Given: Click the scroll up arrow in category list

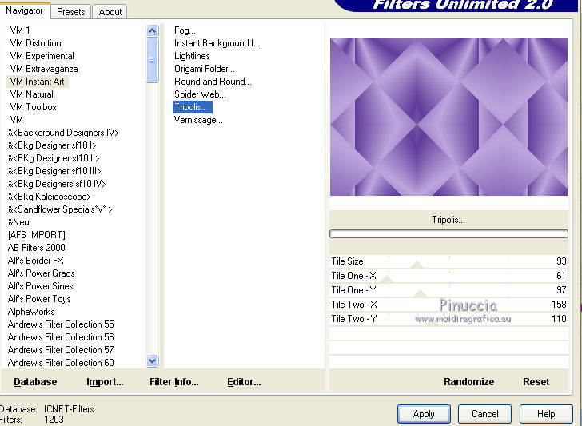Looking at the screenshot, I should click(x=152, y=31).
